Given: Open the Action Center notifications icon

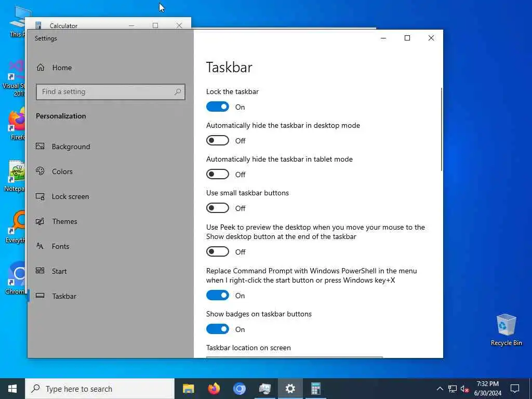Looking at the screenshot, I should [x=515, y=389].
